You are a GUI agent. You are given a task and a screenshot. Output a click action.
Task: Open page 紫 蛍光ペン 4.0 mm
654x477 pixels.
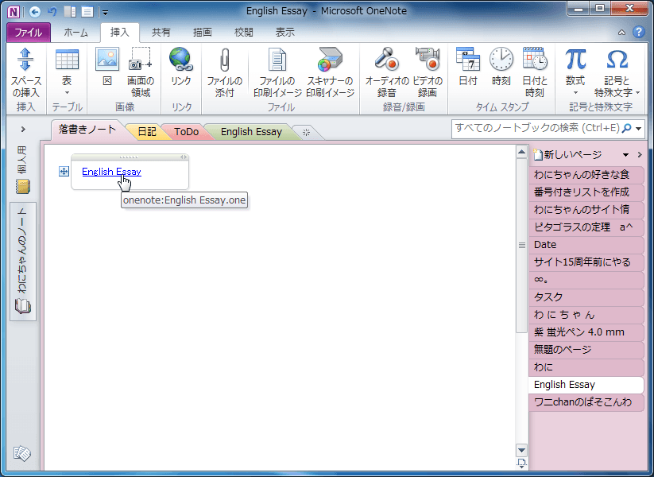(x=586, y=332)
